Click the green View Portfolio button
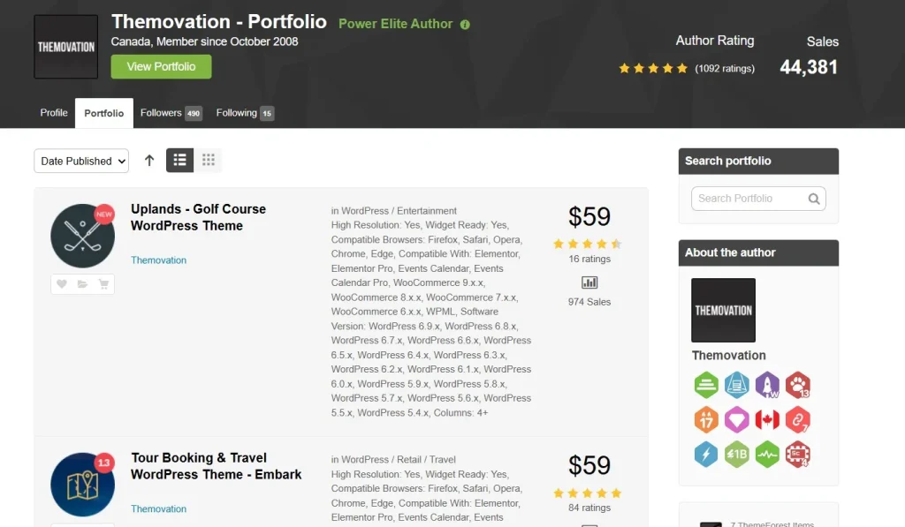 161,66
